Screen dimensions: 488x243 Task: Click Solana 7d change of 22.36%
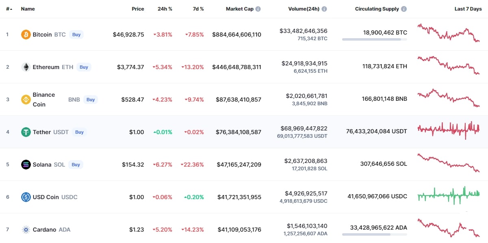[x=193, y=165]
